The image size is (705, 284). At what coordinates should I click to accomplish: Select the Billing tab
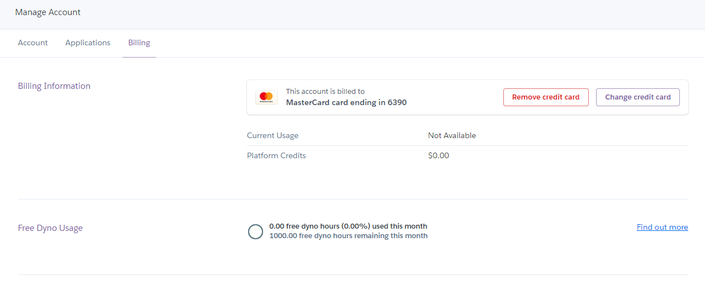pos(139,42)
